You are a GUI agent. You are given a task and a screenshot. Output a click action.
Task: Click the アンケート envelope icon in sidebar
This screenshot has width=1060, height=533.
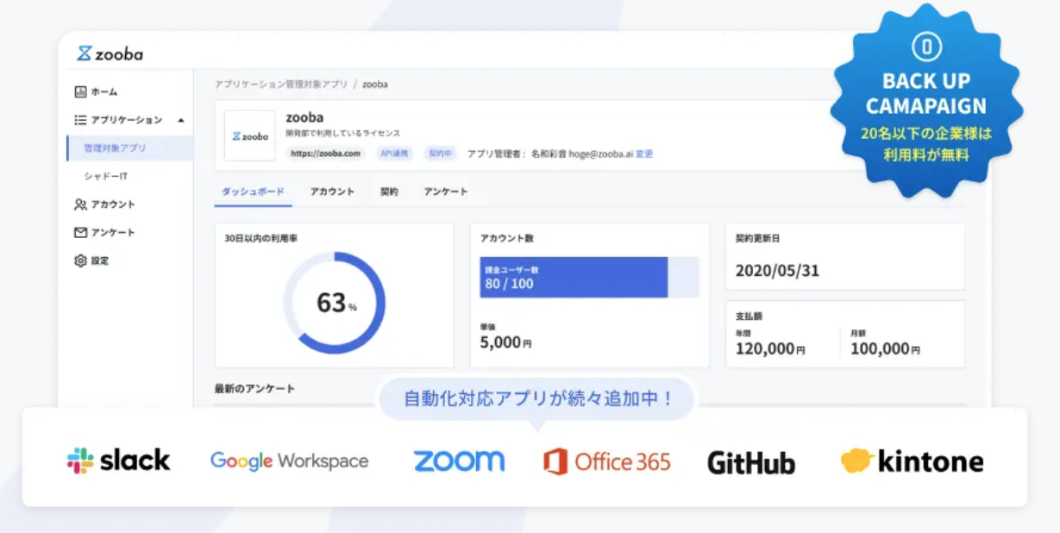(80, 233)
